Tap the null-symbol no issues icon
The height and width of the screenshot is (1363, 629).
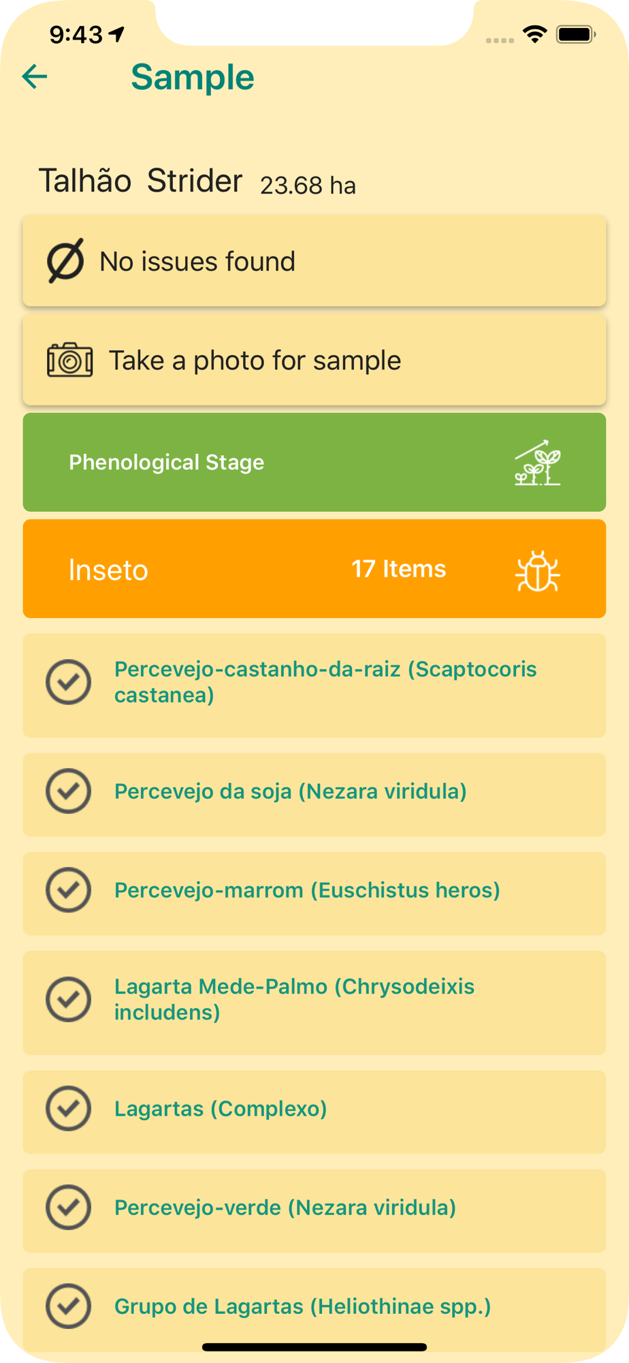tap(65, 260)
